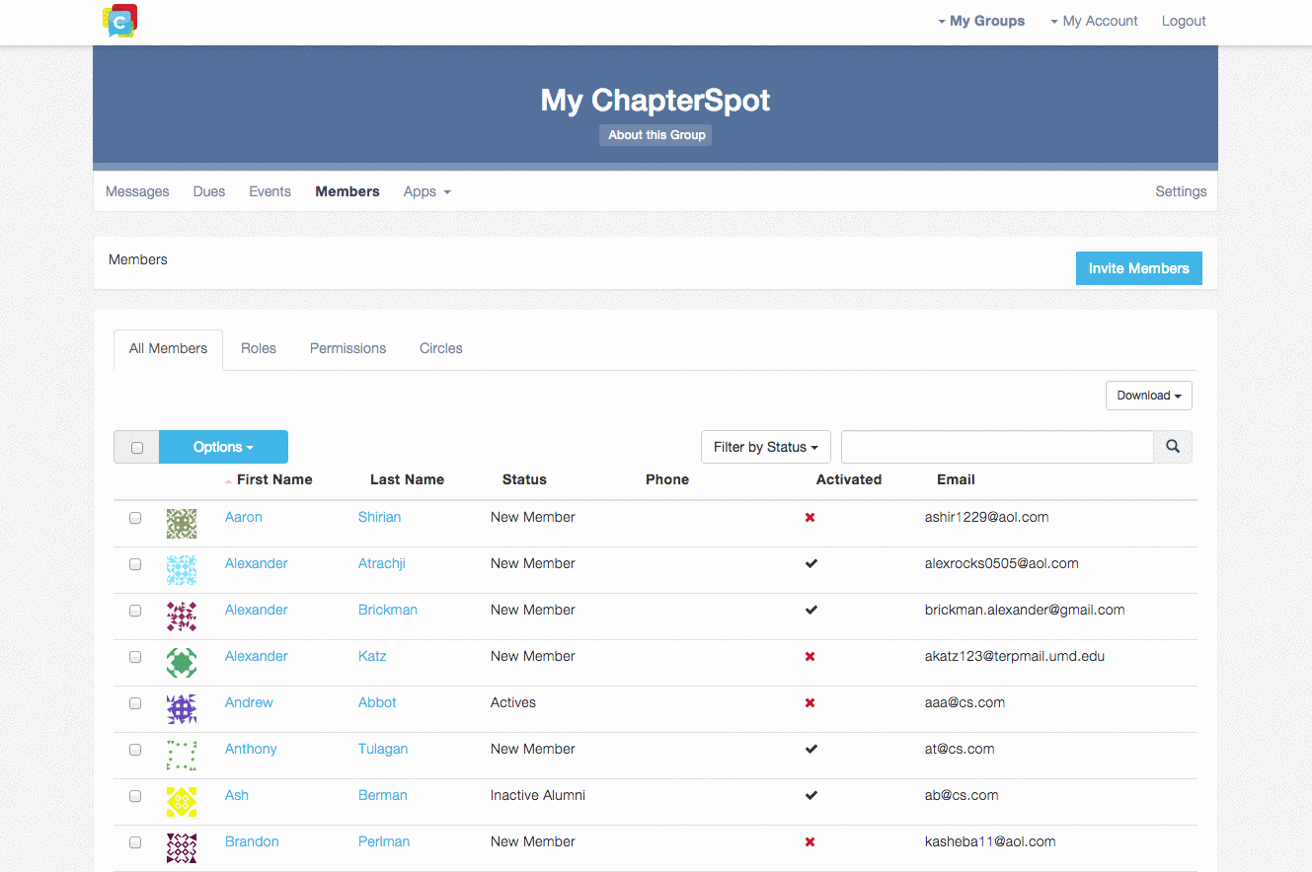
Task: Click the Tulagan last name link
Action: click(x=383, y=749)
